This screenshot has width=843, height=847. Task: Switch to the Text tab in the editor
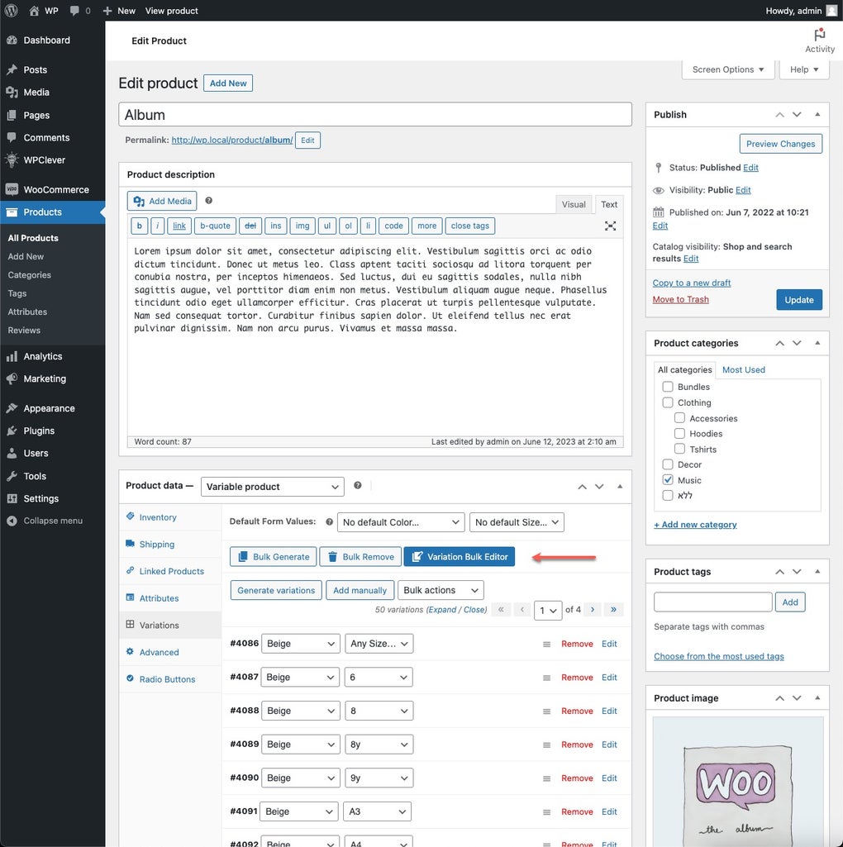[609, 203]
